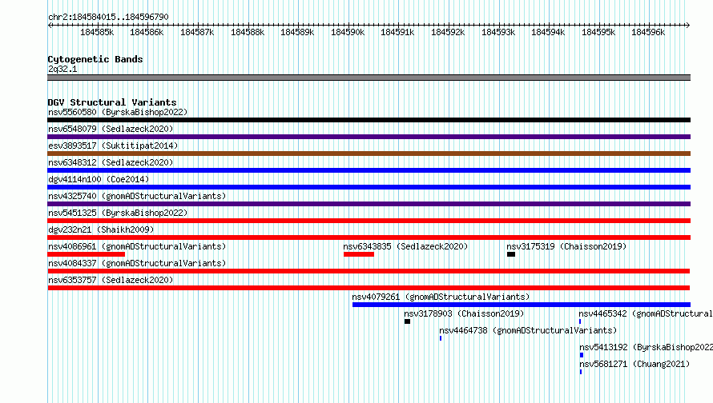Click the red bar of nsv5451325

pos(369,221)
